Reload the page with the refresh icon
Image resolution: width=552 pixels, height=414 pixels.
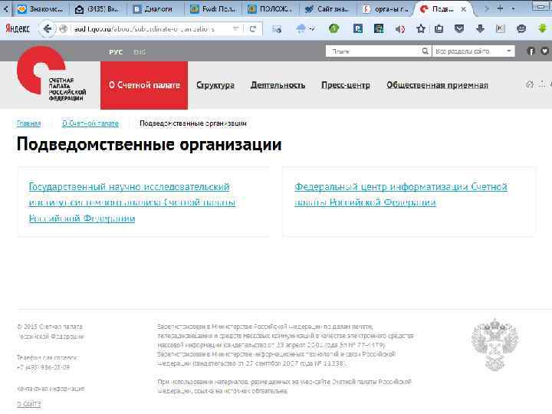(x=252, y=29)
